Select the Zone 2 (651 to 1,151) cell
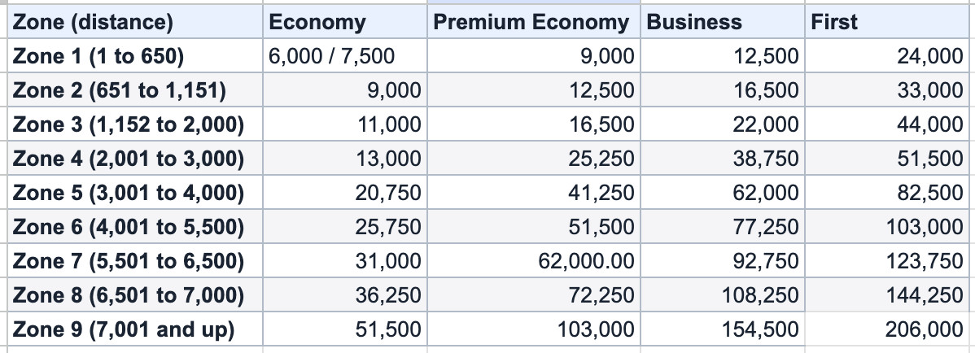The width and height of the screenshot is (975, 353). pos(135,89)
